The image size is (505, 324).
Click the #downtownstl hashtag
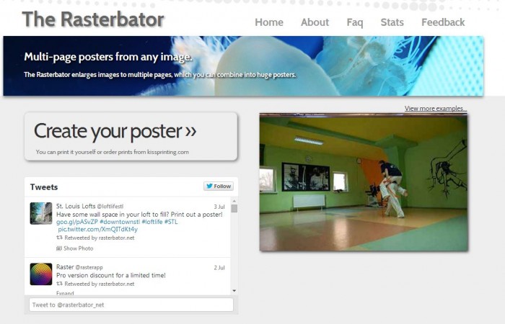[x=119, y=222]
